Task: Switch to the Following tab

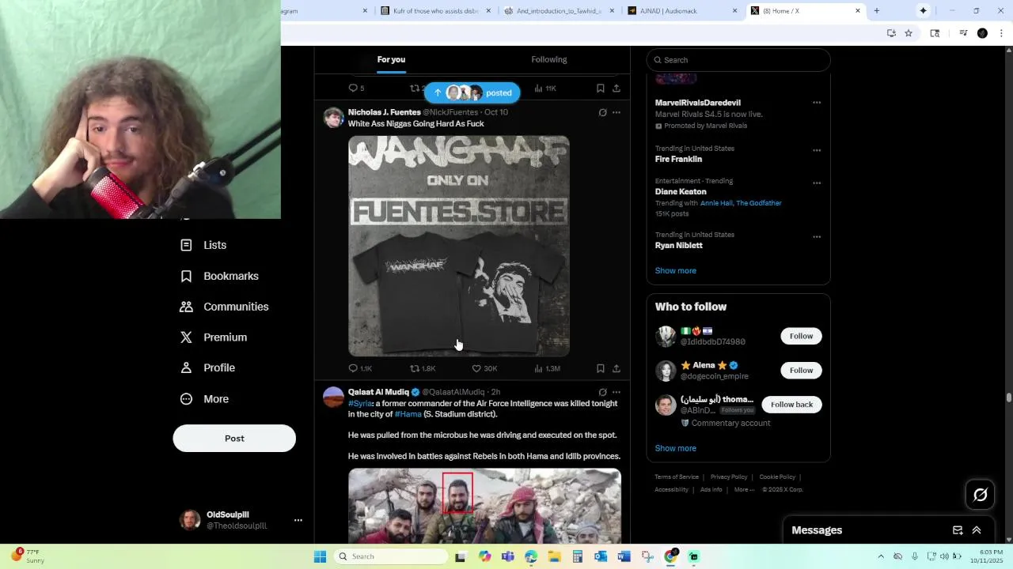Action: [549, 59]
